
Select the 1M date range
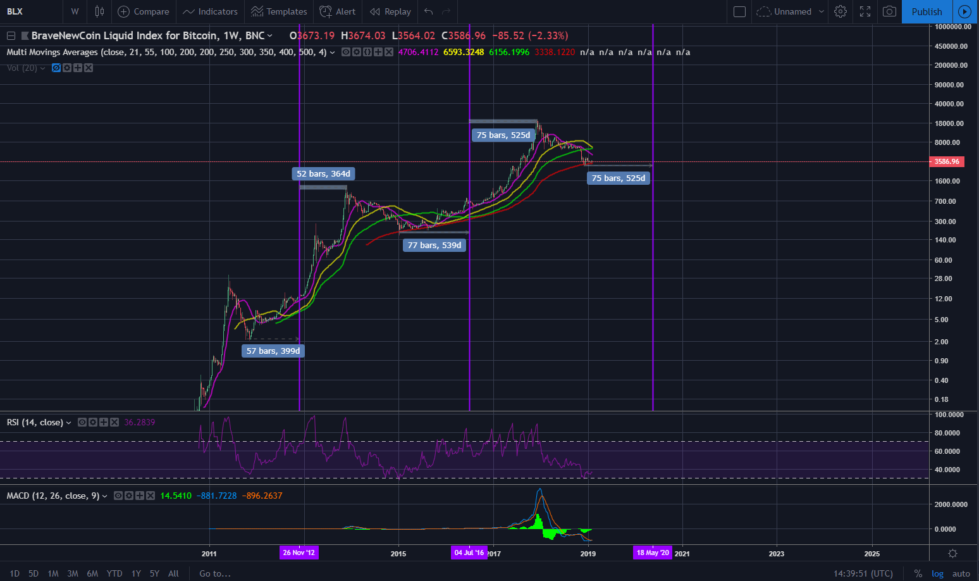[x=53, y=573]
